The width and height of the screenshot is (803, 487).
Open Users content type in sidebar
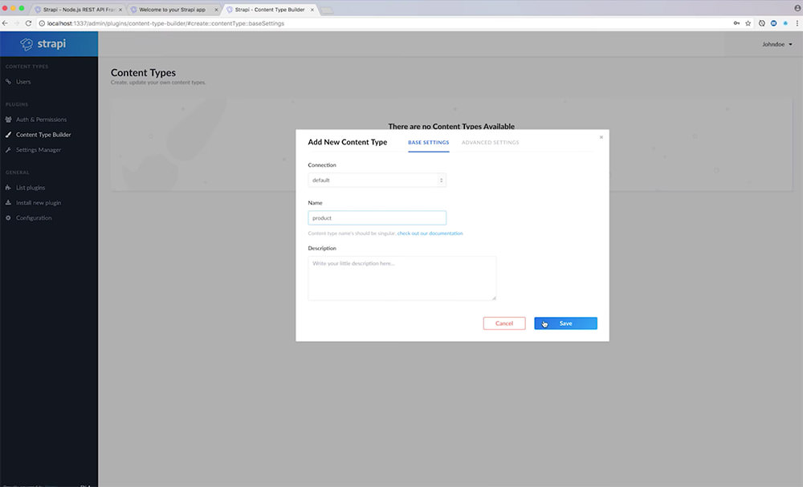tap(23, 82)
